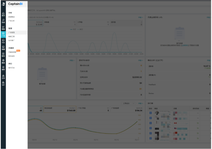Open the VAT sidebar icon

pos(3,83)
